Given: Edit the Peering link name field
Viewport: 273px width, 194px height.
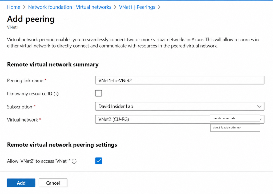Looking at the screenshot, I should tap(180, 80).
